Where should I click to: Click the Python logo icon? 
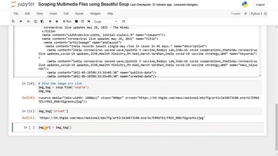(x=245, y=4)
